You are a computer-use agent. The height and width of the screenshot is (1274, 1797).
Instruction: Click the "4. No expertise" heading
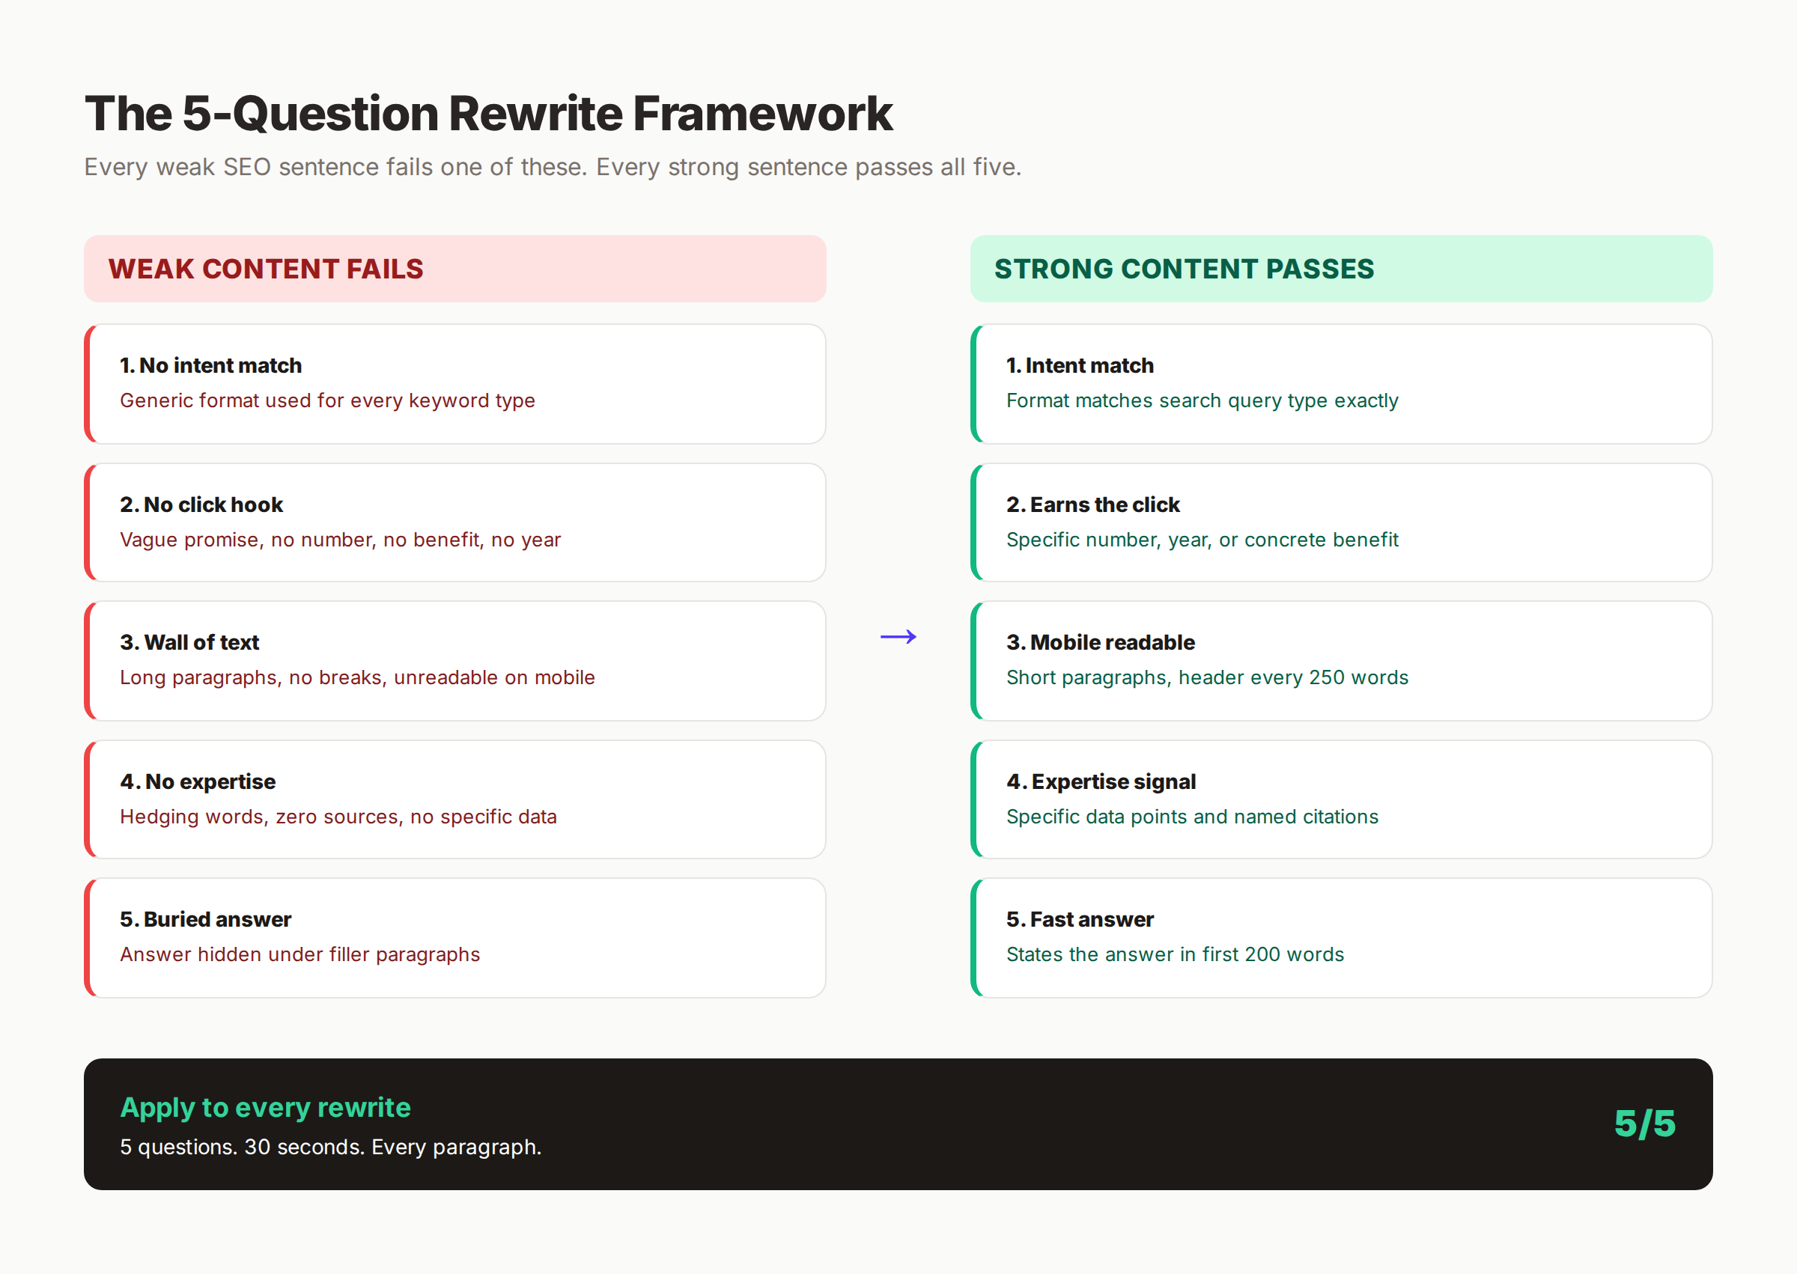click(x=198, y=781)
